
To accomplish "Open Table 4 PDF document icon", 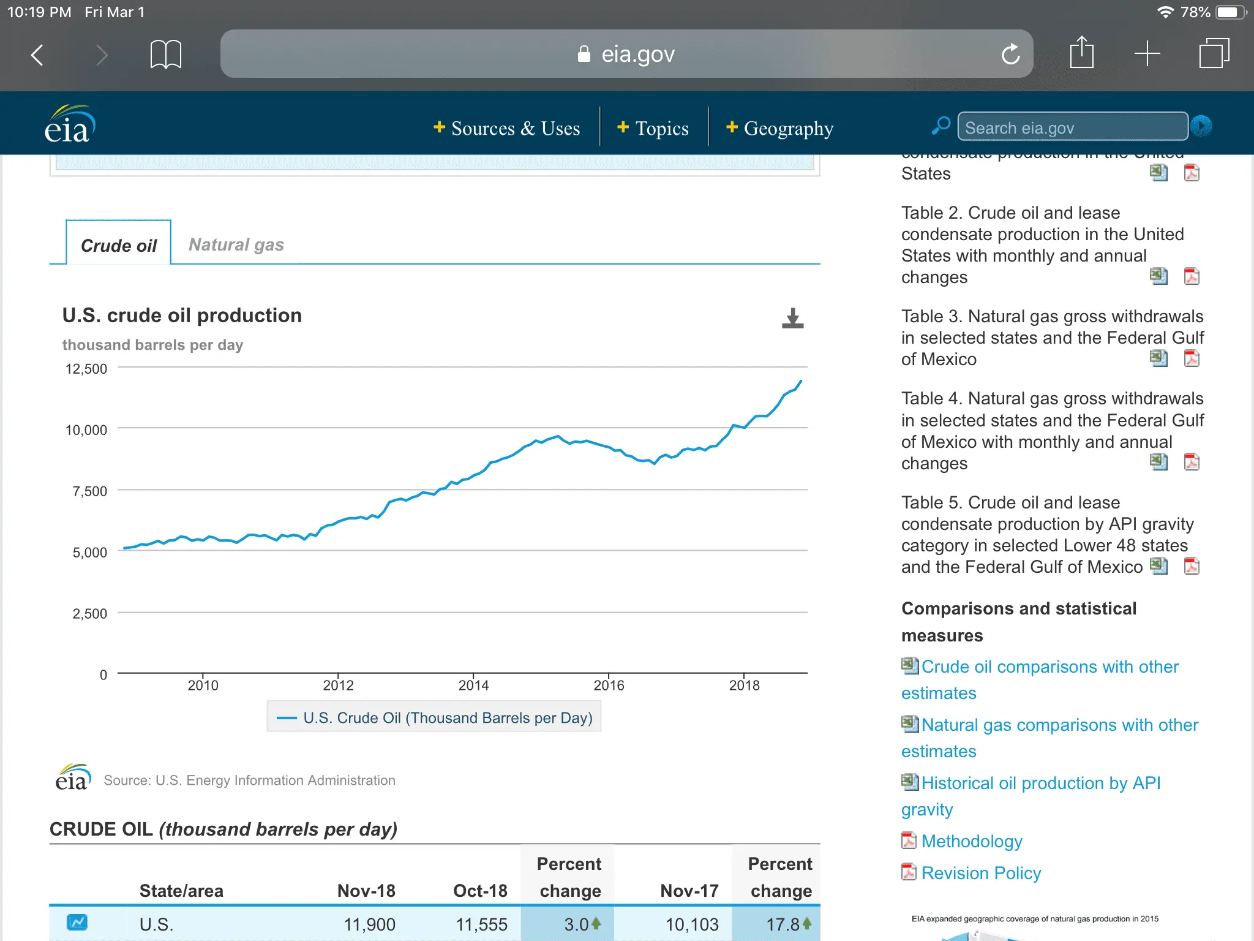I will point(1191,462).
